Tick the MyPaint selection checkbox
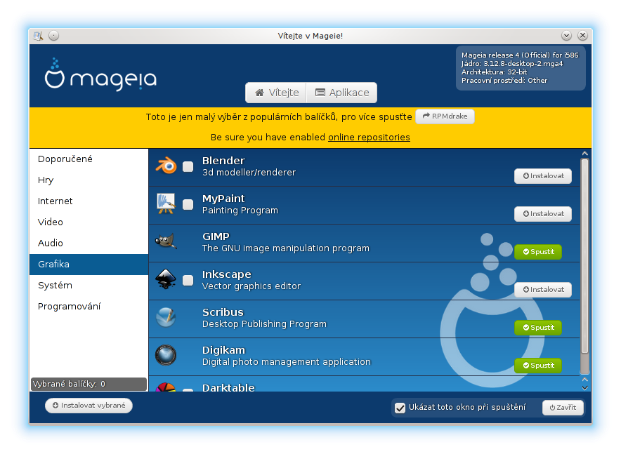This screenshot has width=621, height=454. point(188,205)
